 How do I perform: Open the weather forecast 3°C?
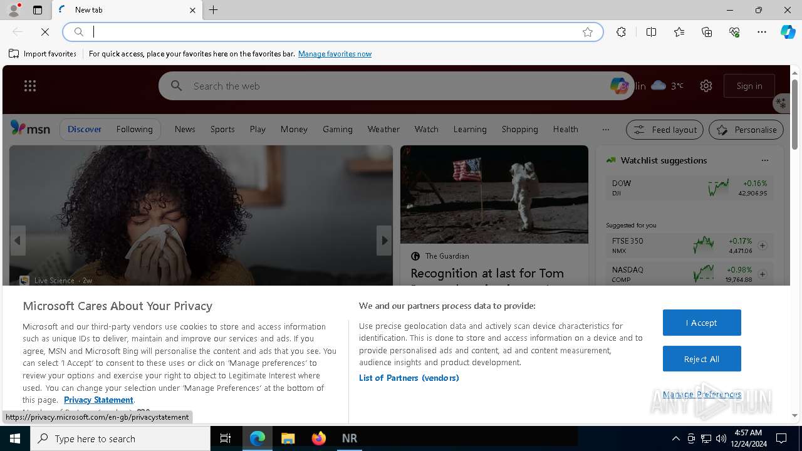[x=667, y=86]
